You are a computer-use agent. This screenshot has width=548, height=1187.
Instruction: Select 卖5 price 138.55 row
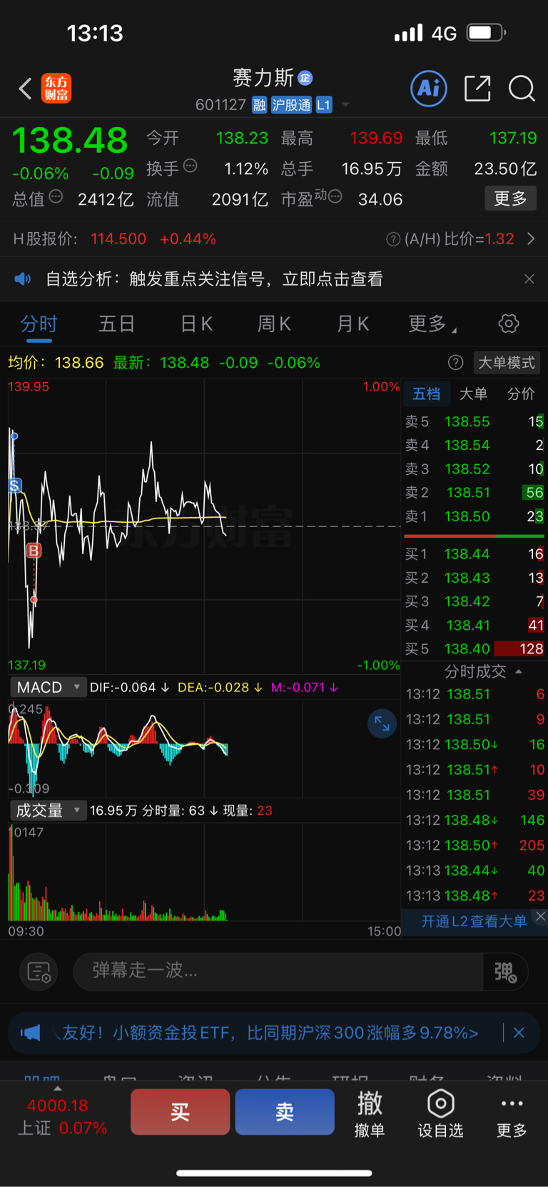point(475,422)
